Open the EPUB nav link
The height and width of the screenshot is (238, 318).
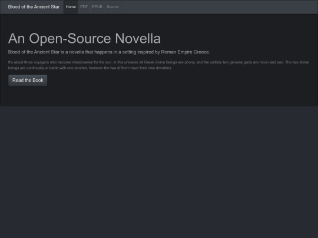[97, 7]
